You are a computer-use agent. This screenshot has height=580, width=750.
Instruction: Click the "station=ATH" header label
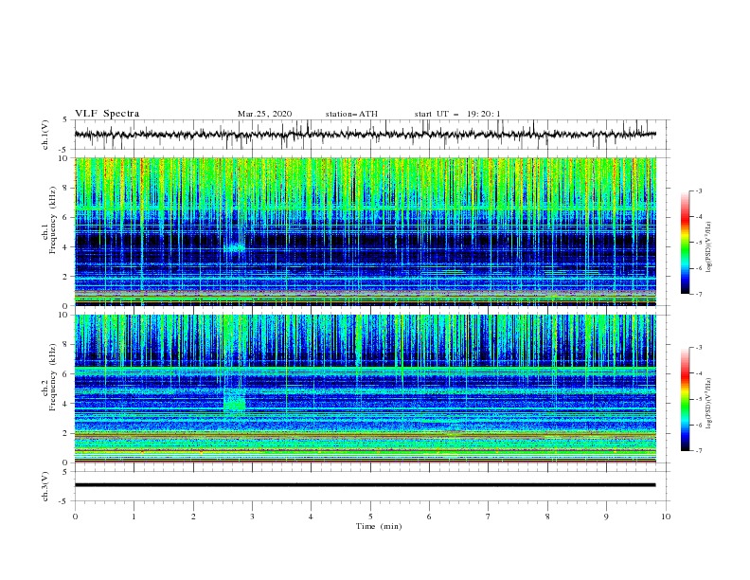(351, 114)
